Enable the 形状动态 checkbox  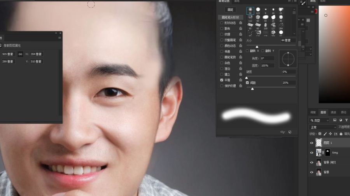222,23
